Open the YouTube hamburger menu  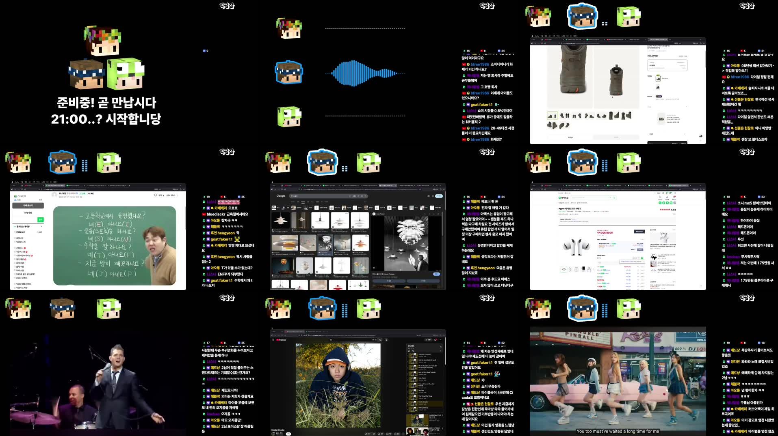(273, 340)
